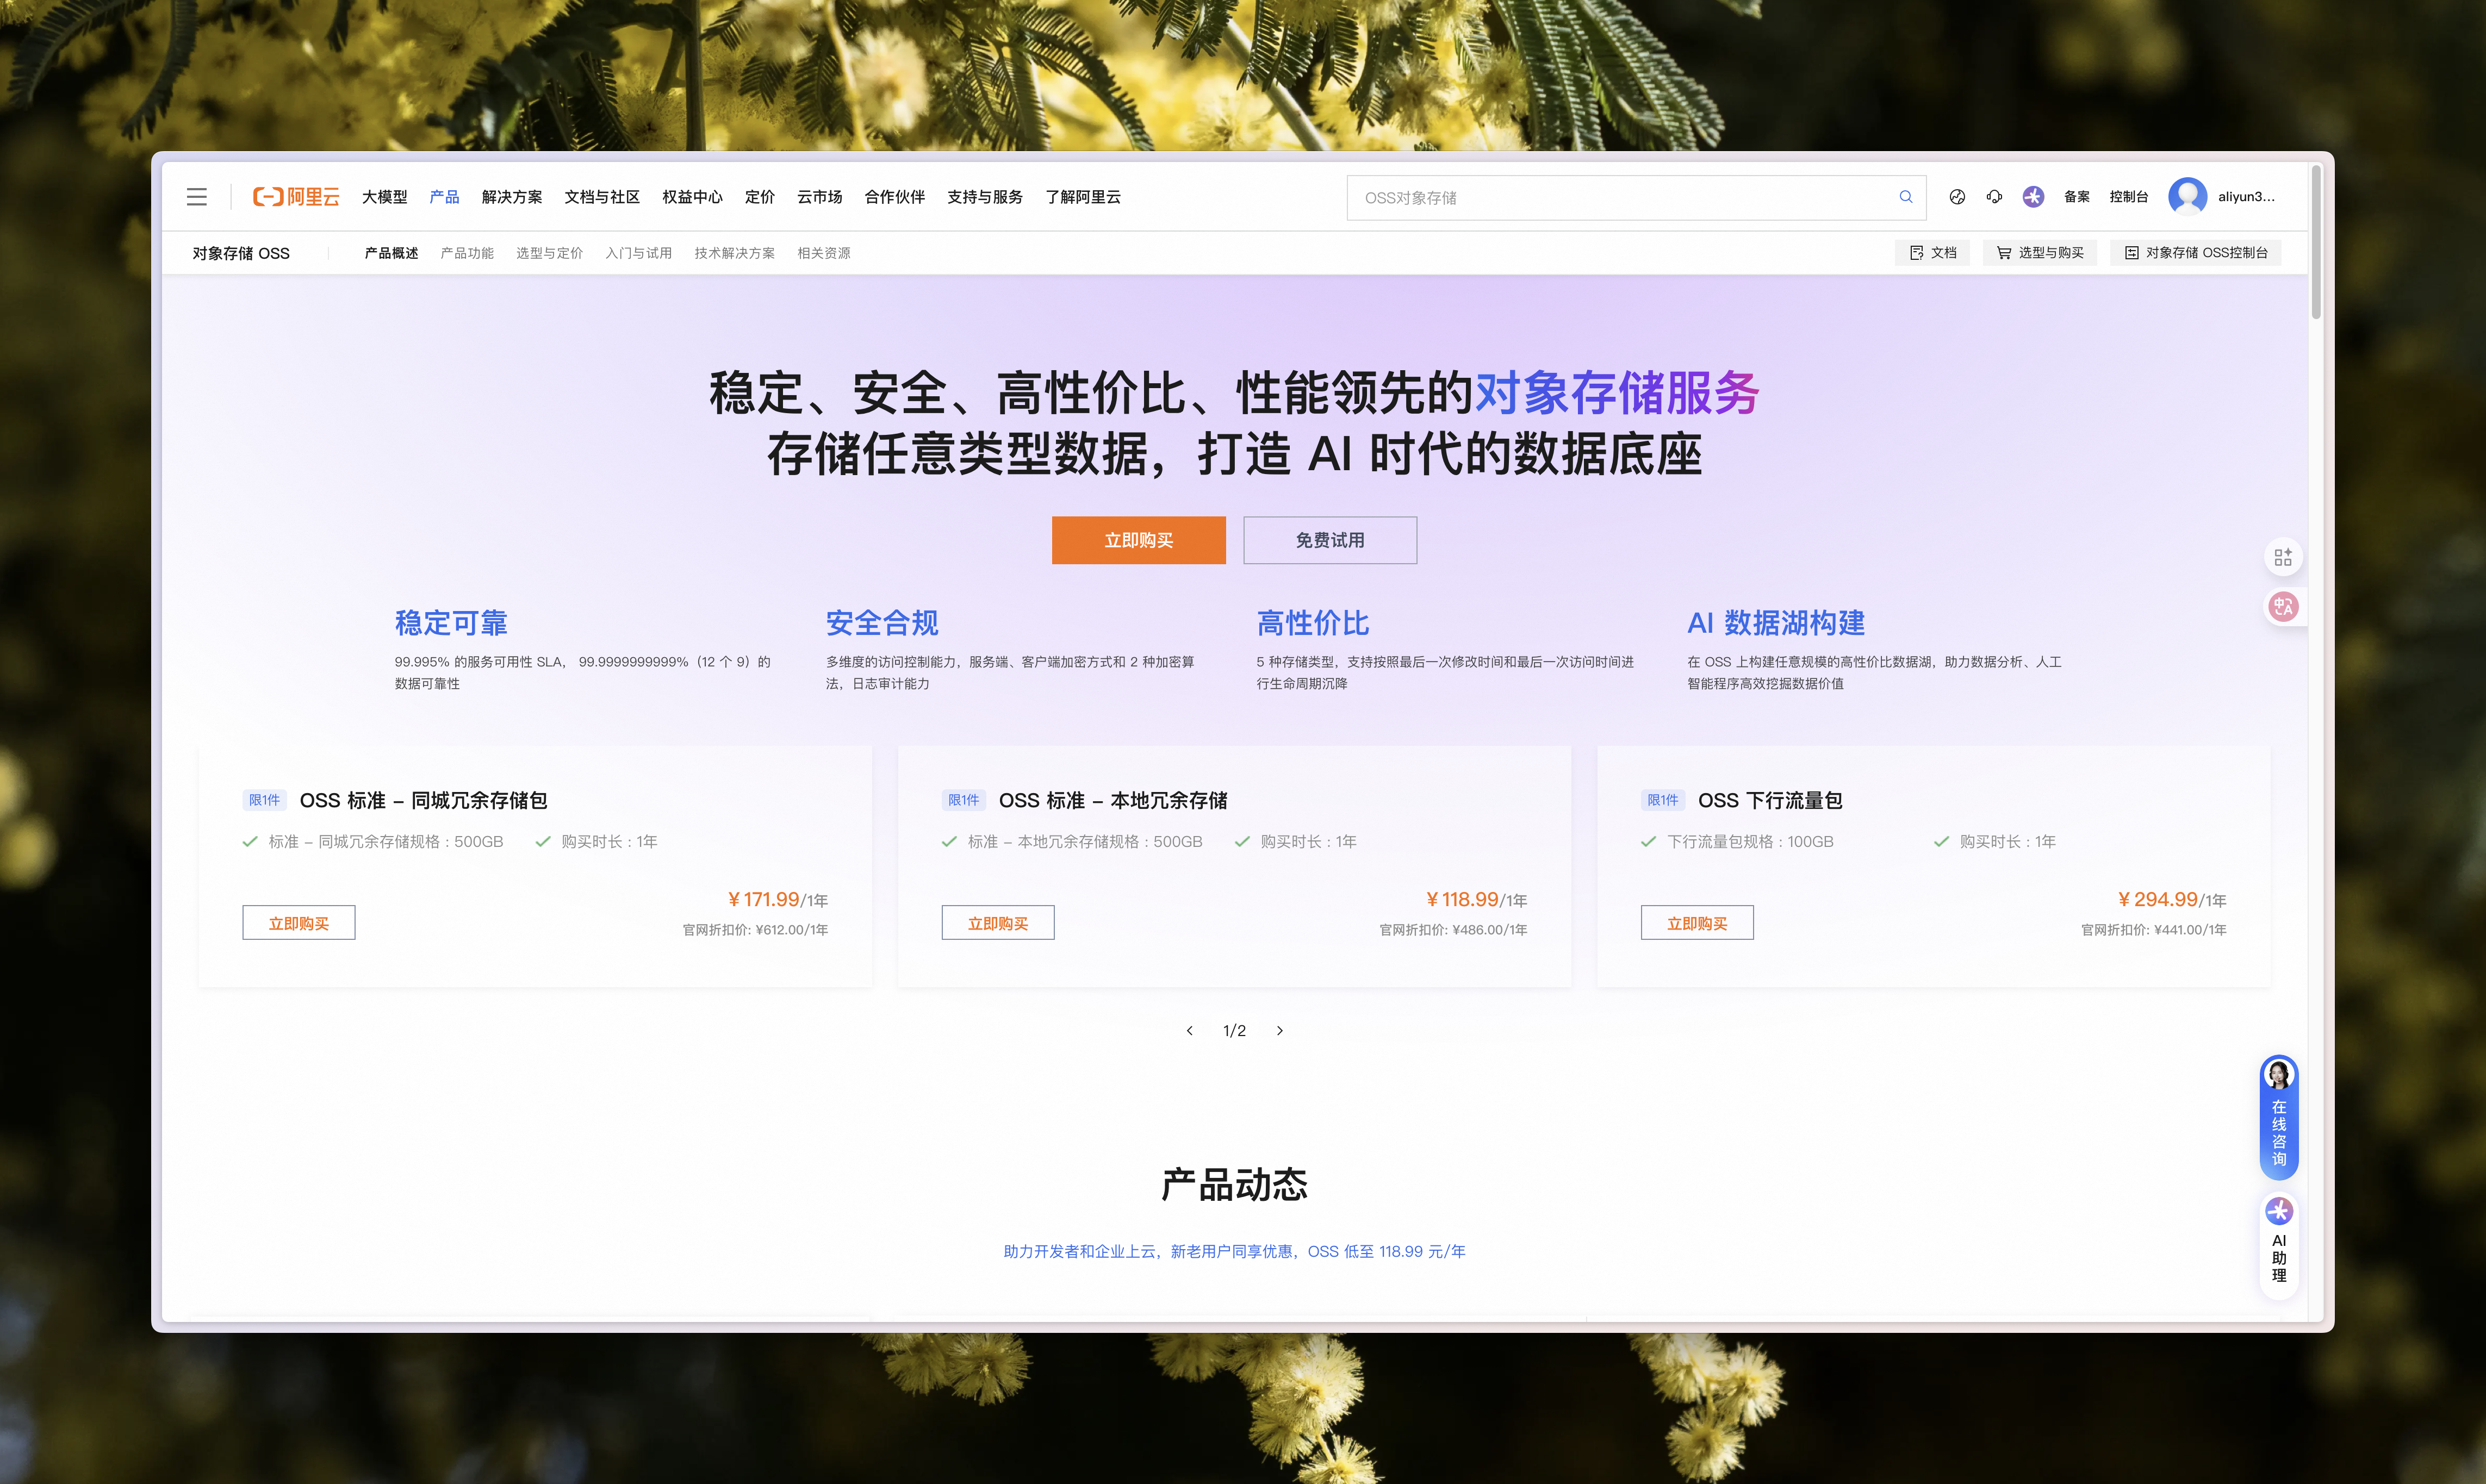Click the search icon in the search bar
The width and height of the screenshot is (2486, 1484).
click(1905, 197)
